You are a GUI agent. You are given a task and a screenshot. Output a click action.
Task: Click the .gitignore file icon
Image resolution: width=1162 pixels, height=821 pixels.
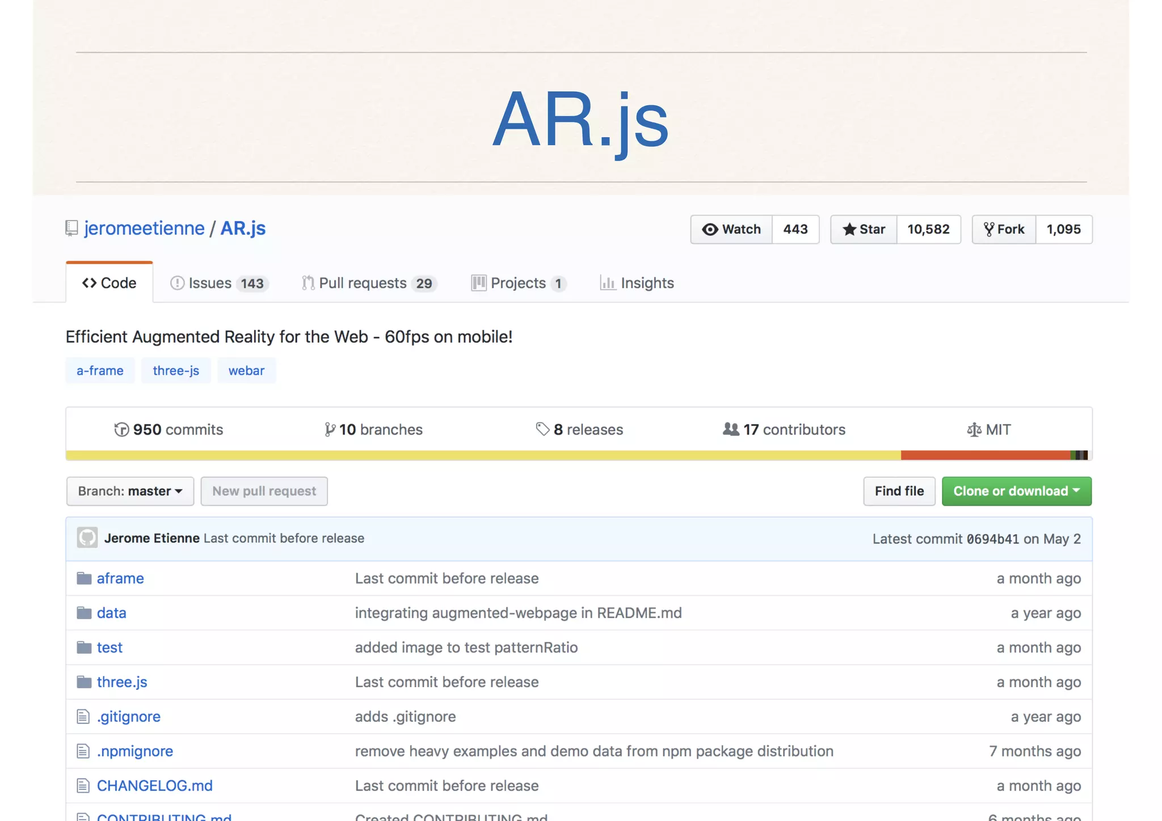click(x=83, y=717)
